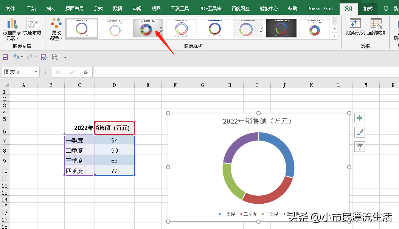Click chart styles gallery down arrow
The height and width of the screenshot is (229, 399).
(335, 29)
